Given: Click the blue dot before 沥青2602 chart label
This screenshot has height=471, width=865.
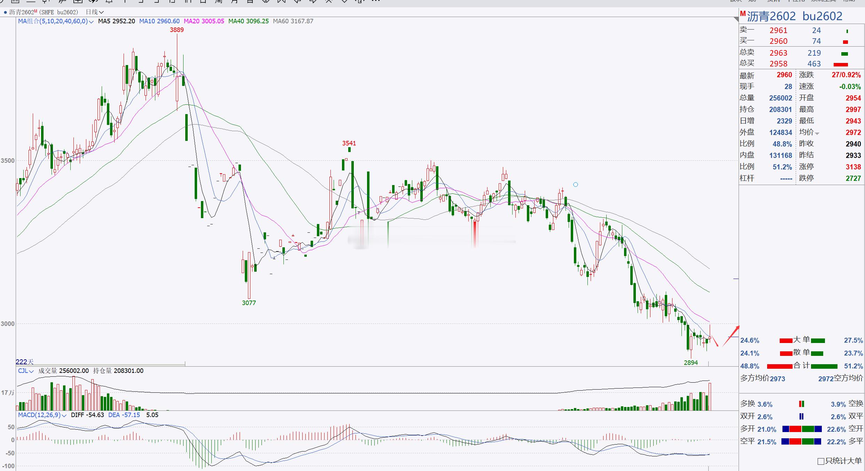Looking at the screenshot, I should (x=5, y=13).
